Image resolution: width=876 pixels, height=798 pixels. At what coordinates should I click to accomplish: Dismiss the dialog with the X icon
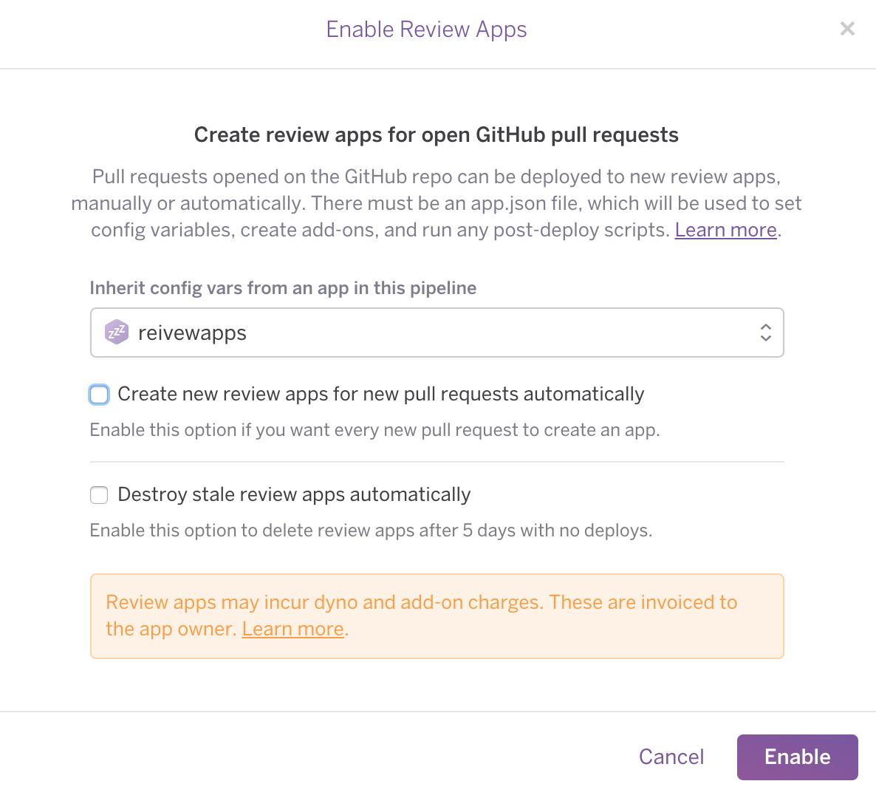pyautogui.click(x=847, y=28)
